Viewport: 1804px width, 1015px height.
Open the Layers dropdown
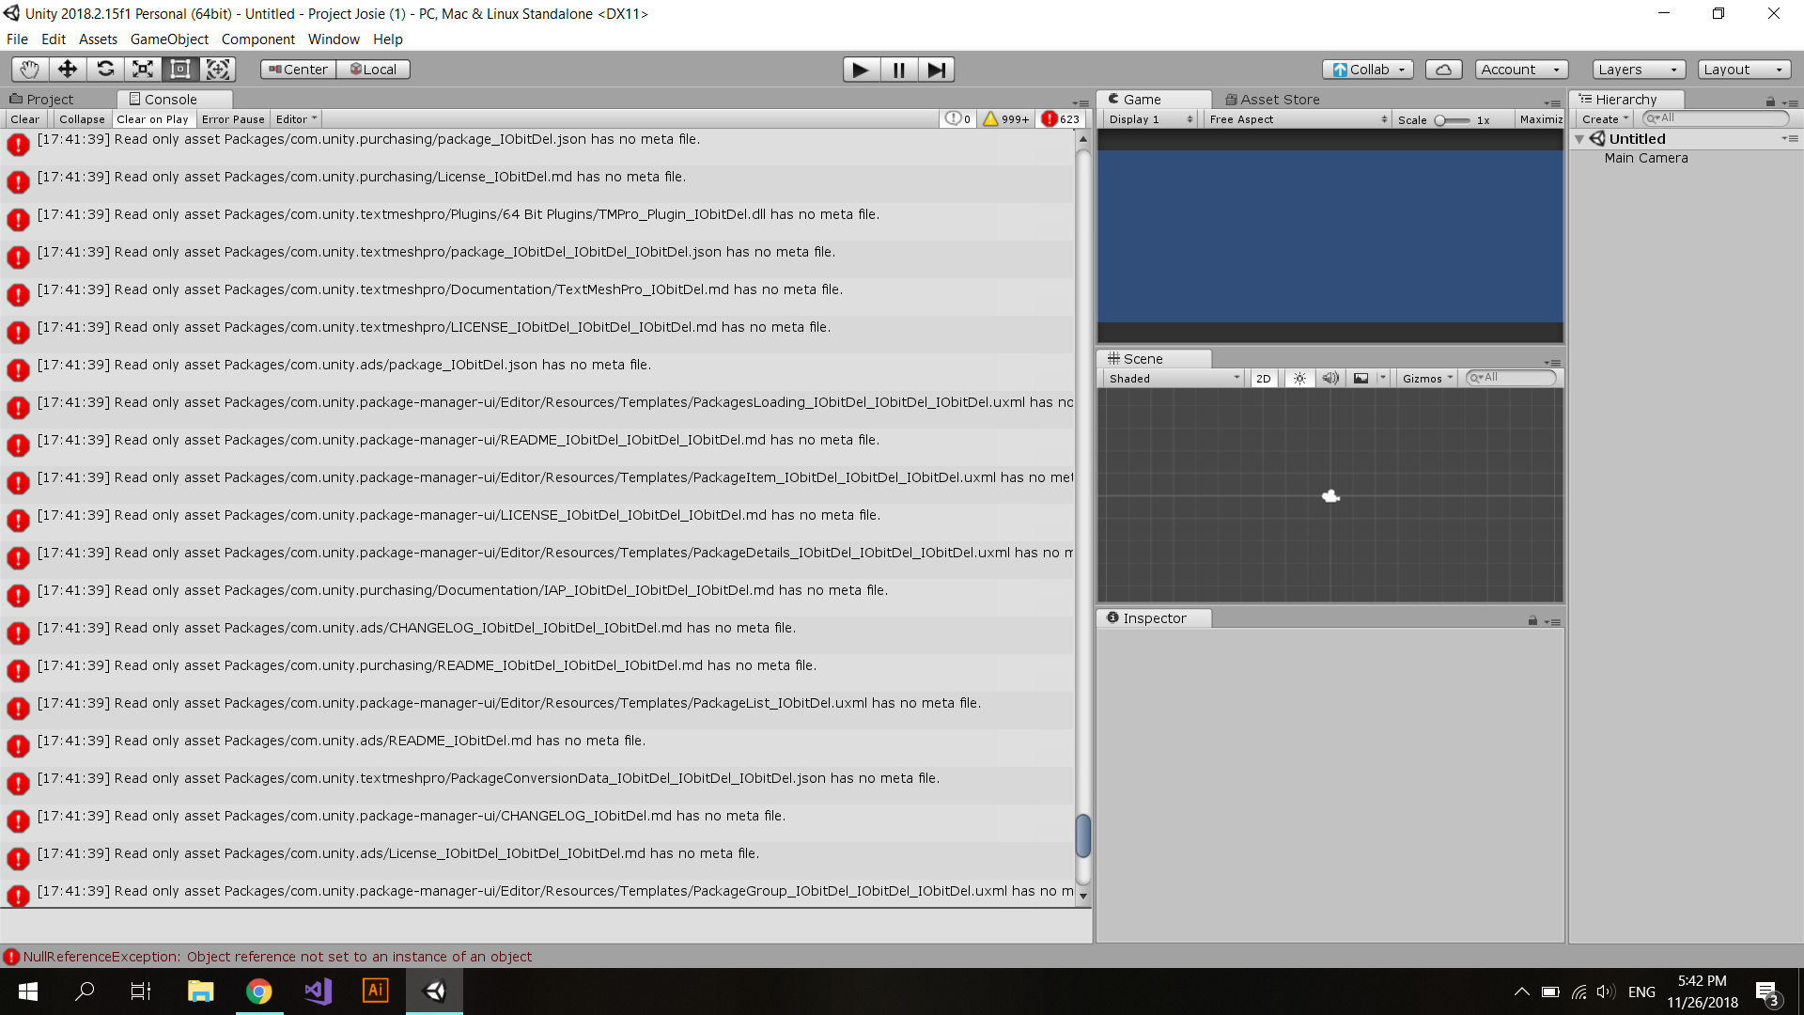(x=1639, y=70)
